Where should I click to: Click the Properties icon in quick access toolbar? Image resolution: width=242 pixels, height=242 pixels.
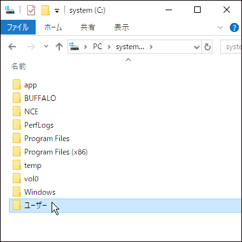coord(31,10)
